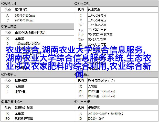Click the 输出类型(负载电阻RL) column heading
Viewport: 159px width, 122px height.
tap(30, 33)
